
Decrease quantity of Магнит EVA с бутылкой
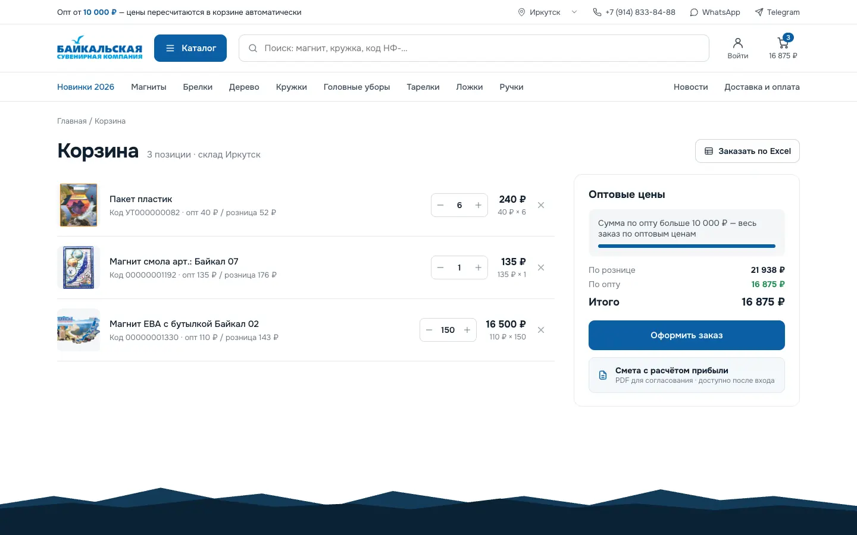[429, 330]
